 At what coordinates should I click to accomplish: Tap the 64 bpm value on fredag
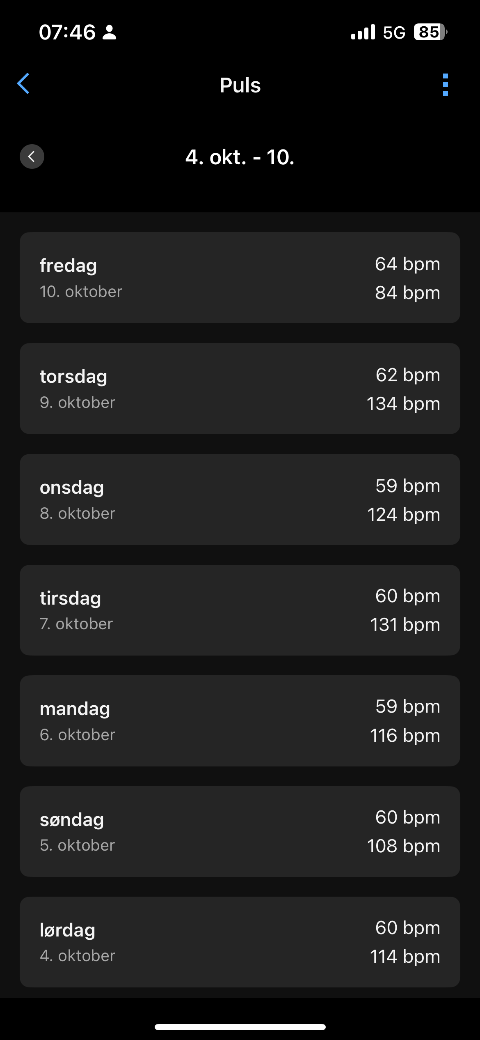tap(407, 264)
